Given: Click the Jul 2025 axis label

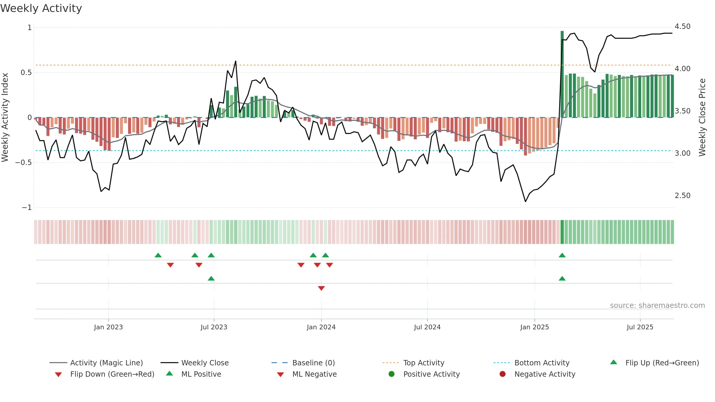Looking at the screenshot, I should (x=640, y=327).
